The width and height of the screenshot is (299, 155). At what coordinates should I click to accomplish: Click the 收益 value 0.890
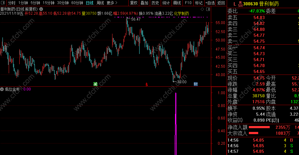259,120
